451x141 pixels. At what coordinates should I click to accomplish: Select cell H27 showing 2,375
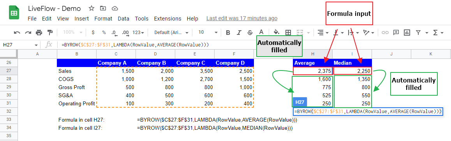point(313,70)
